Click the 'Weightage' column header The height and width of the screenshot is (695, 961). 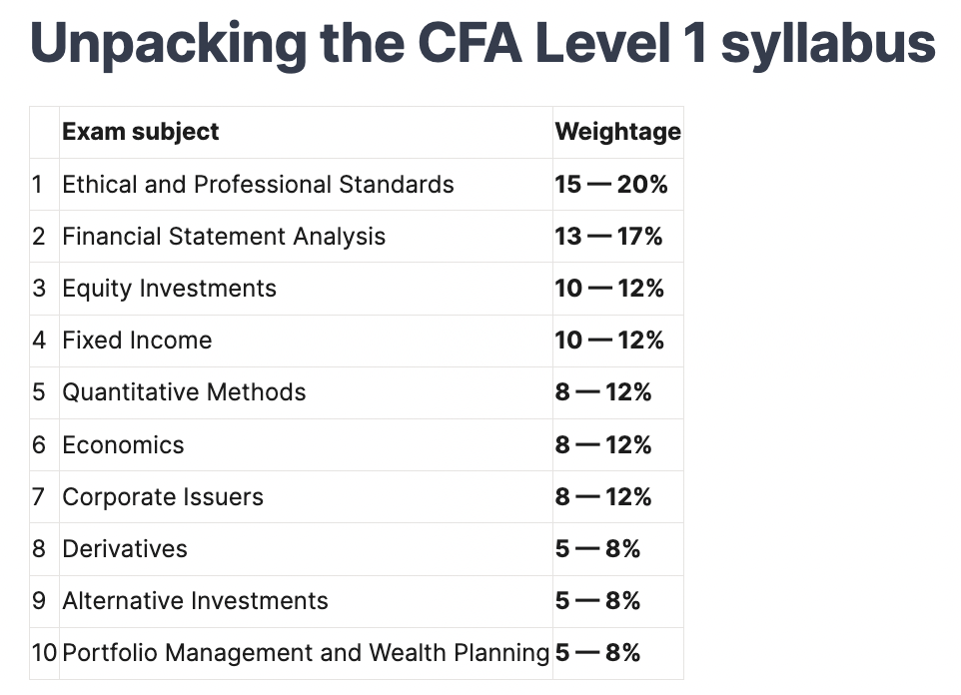click(617, 132)
